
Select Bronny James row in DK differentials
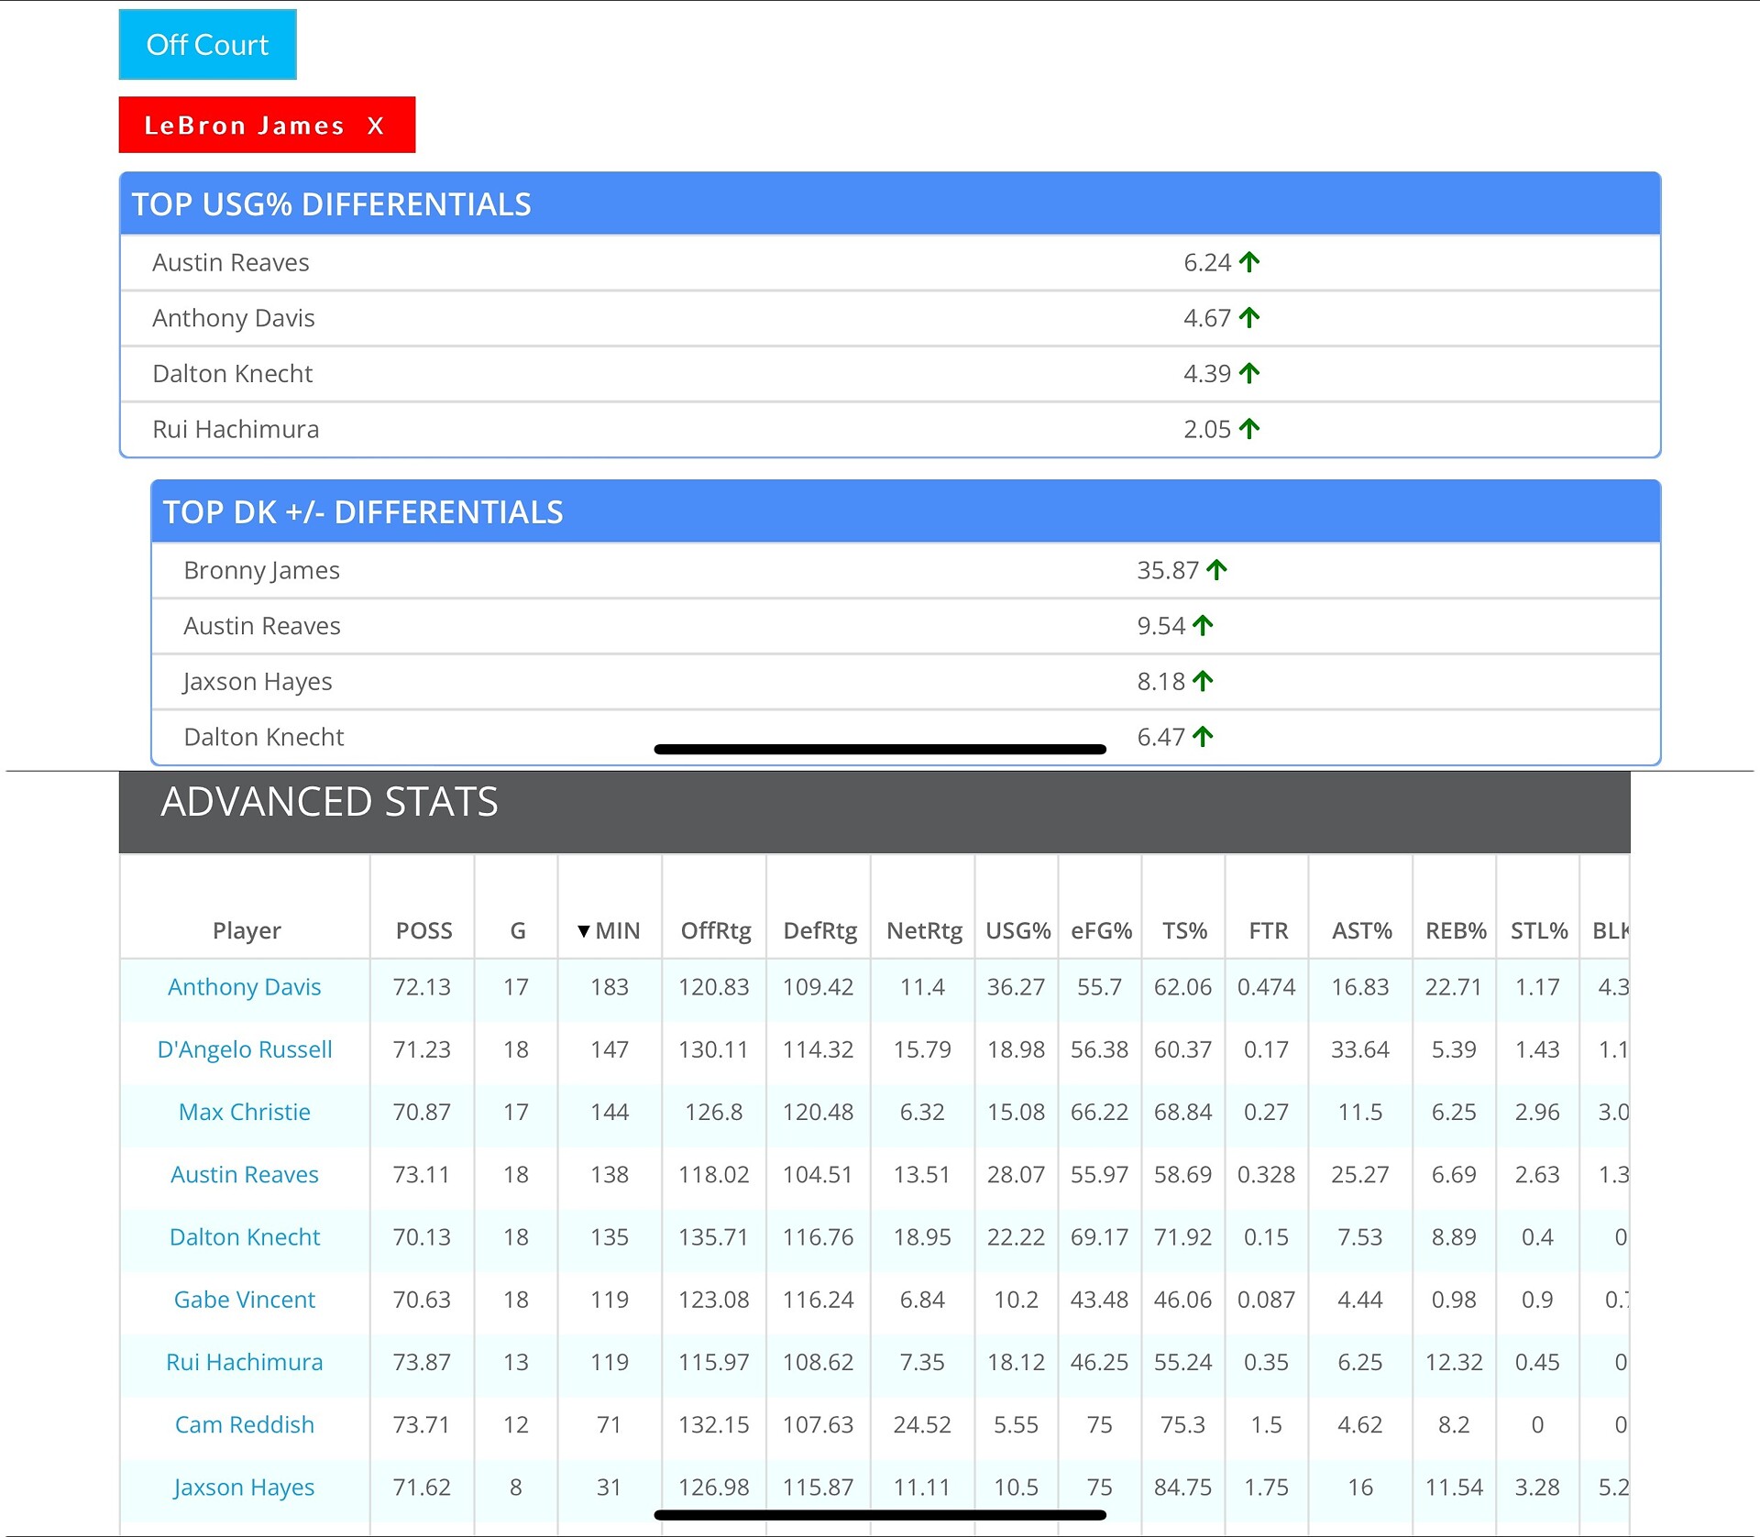point(261,570)
